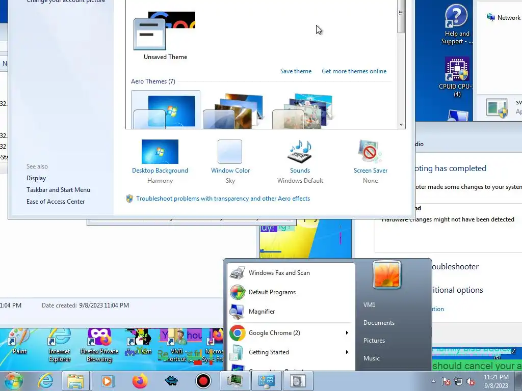The height and width of the screenshot is (391, 522).
Task: Select Firefox Private Browsing desktop shortcut
Action: click(x=99, y=345)
